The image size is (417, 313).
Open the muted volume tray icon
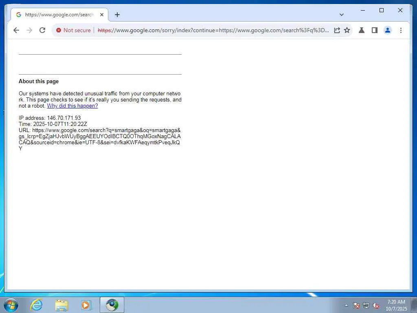(376, 305)
